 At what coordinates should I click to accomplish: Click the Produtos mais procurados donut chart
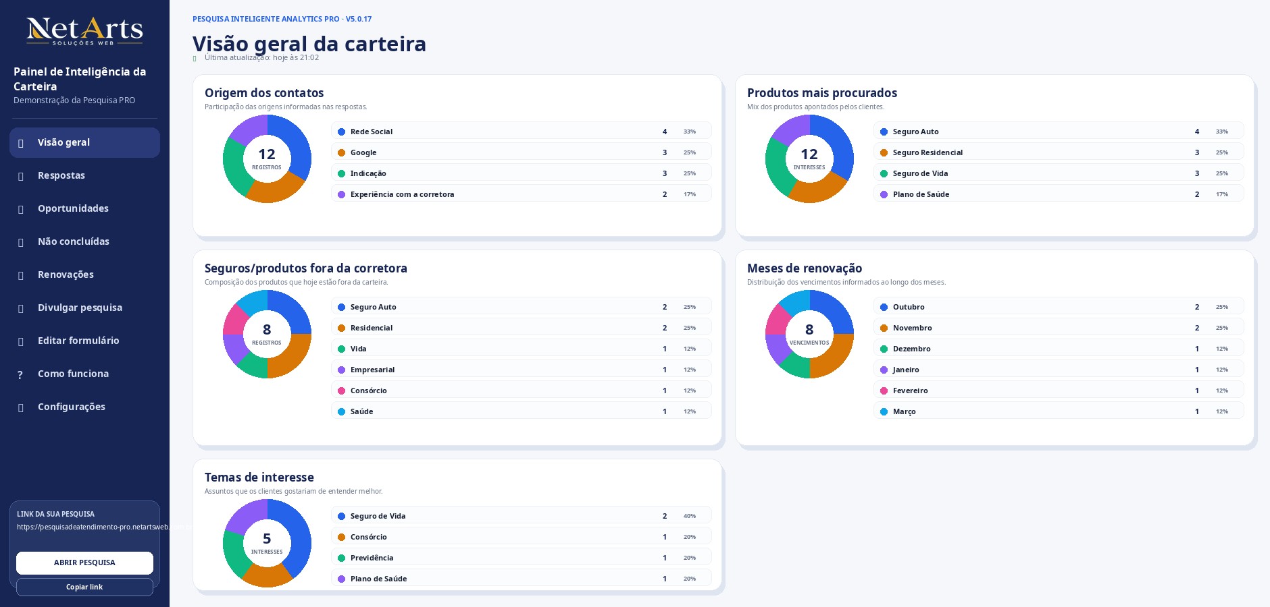coord(809,158)
